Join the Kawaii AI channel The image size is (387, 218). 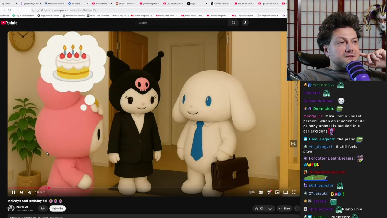pyautogui.click(x=43, y=208)
